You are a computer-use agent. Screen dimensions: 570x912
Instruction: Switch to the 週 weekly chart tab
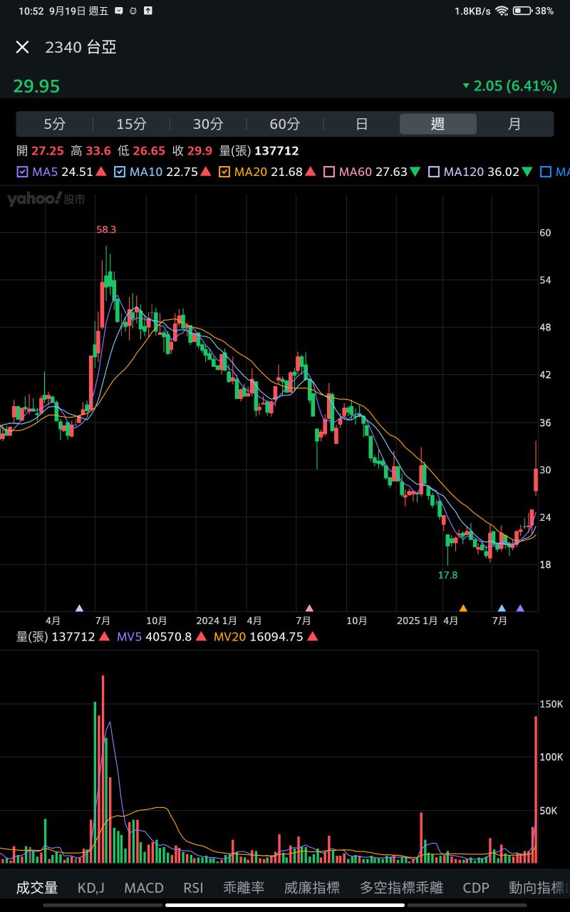pyautogui.click(x=437, y=124)
